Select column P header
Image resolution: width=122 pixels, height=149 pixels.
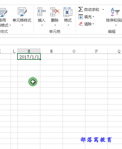coord(96,51)
